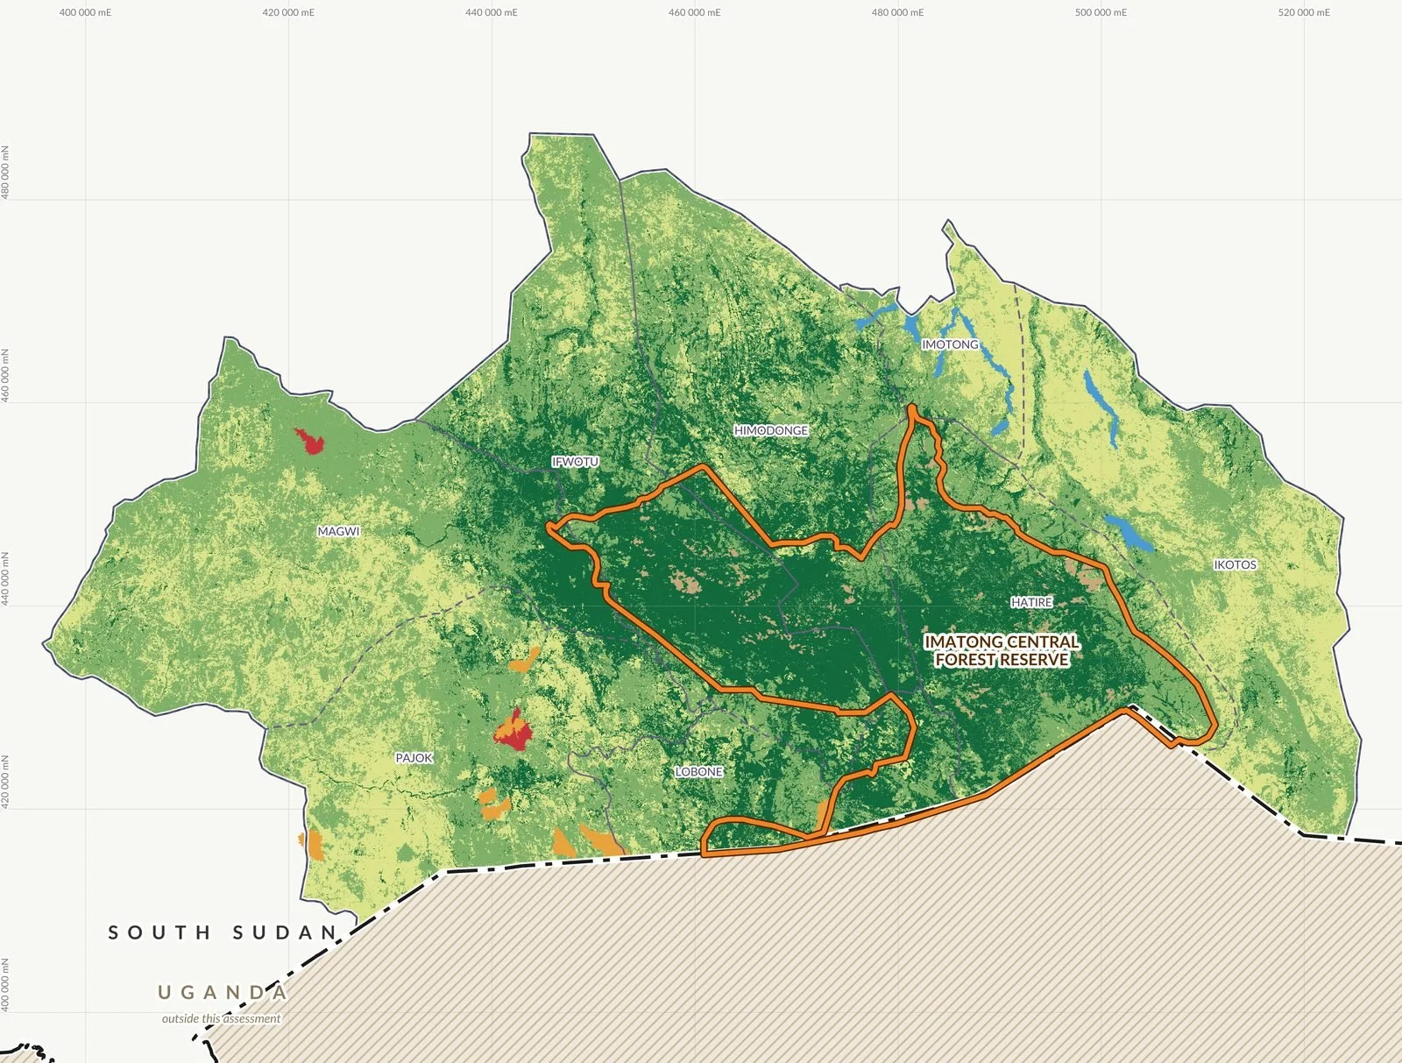
Task: Click the IMOTONG payam label
Action: click(950, 344)
